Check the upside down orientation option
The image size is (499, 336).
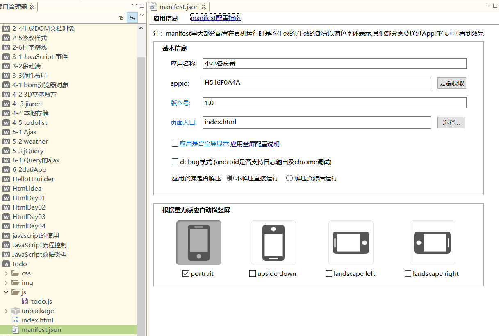pos(253,273)
